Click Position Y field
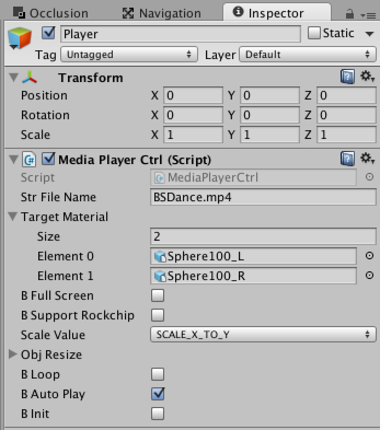 coord(270,95)
